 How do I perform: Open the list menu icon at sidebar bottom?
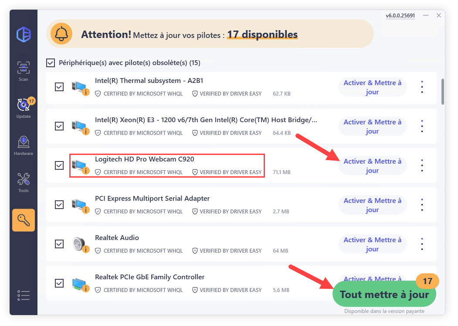tap(24, 295)
